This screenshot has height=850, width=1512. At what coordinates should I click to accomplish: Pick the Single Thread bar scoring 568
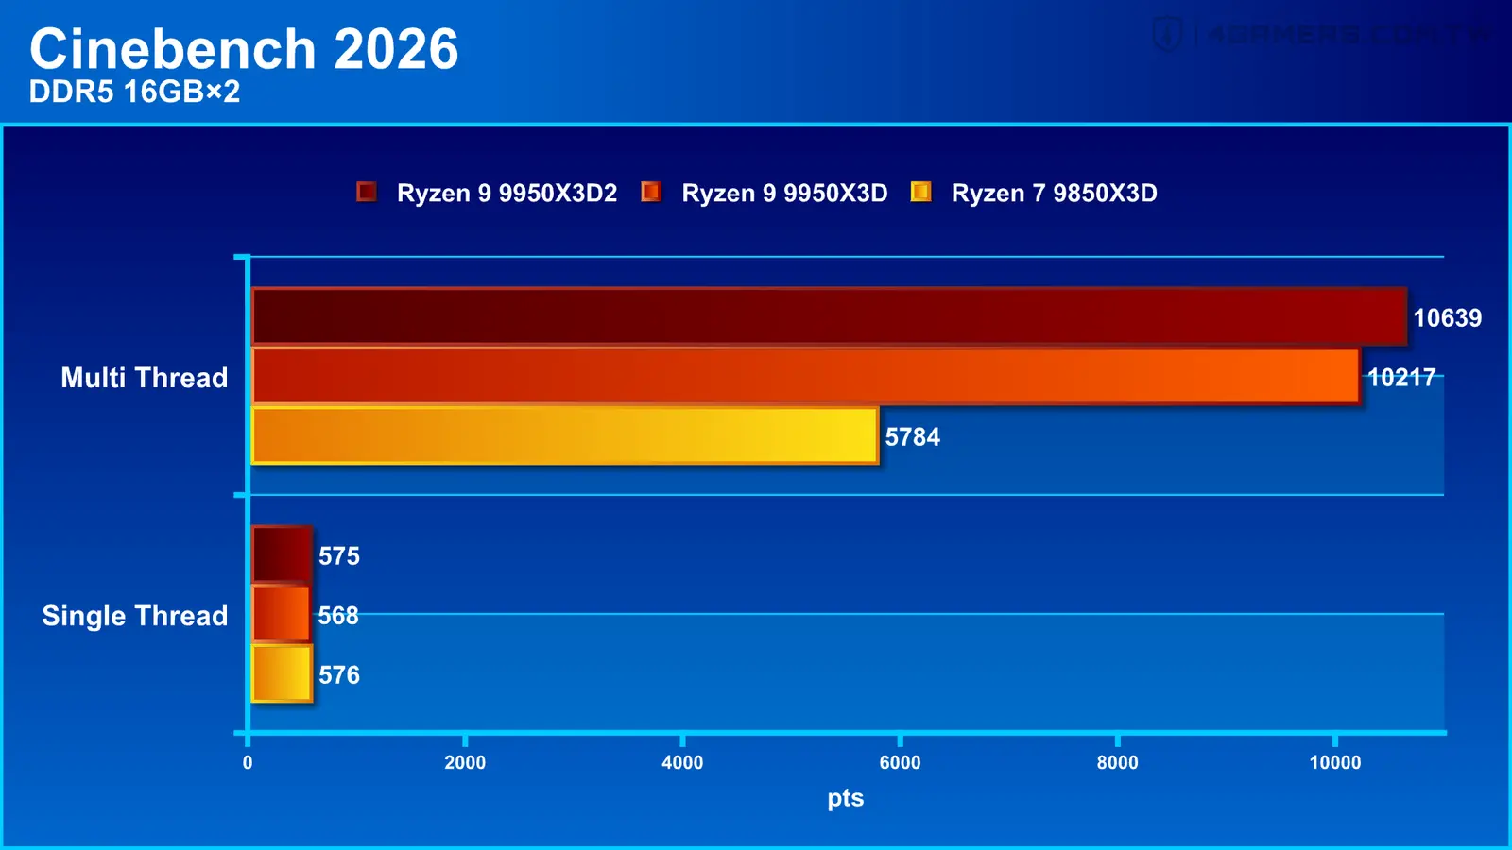(282, 614)
